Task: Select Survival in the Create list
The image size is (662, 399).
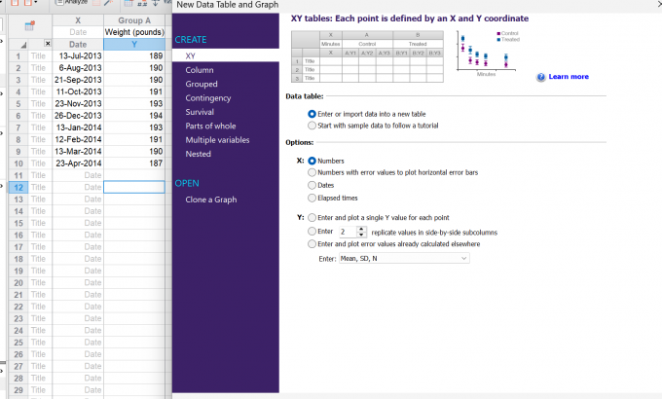Action: 200,112
